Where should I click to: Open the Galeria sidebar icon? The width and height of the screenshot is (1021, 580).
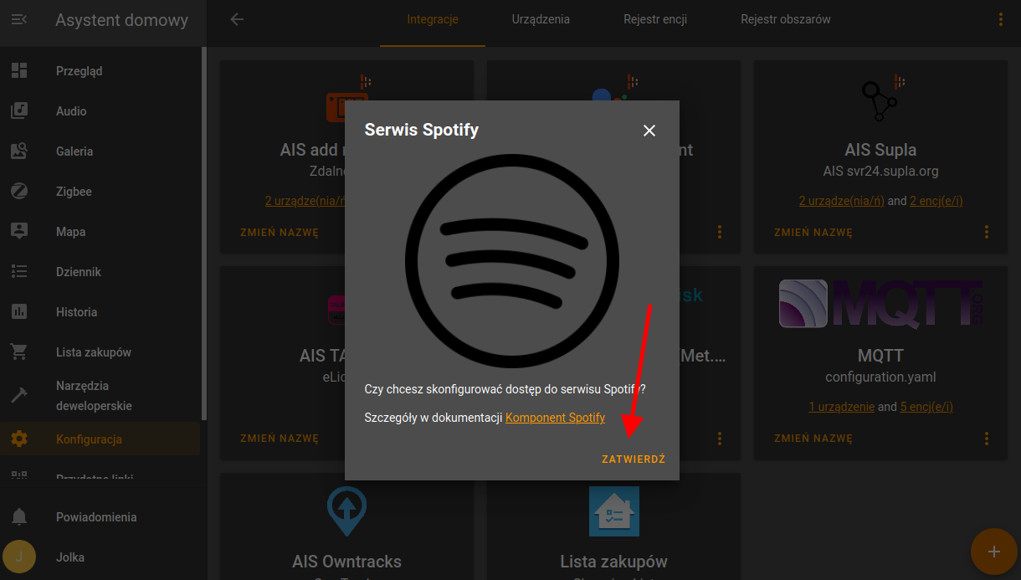pos(19,151)
